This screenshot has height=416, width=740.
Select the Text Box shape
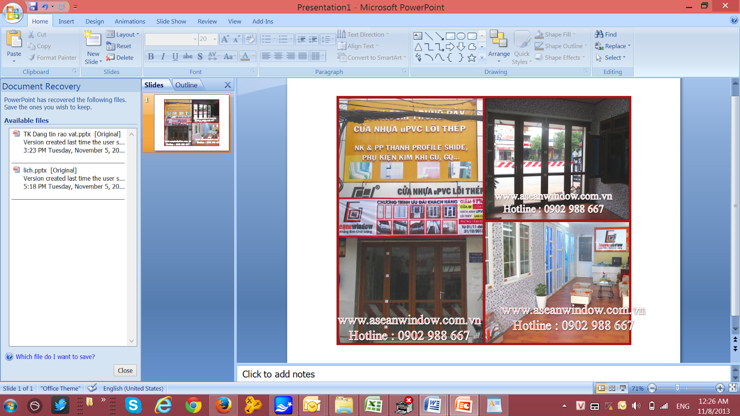pos(418,36)
